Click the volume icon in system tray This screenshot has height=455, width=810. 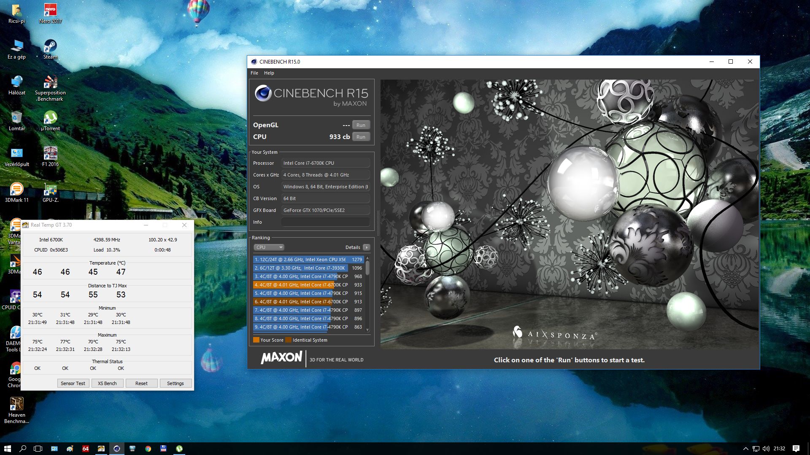tap(766, 449)
